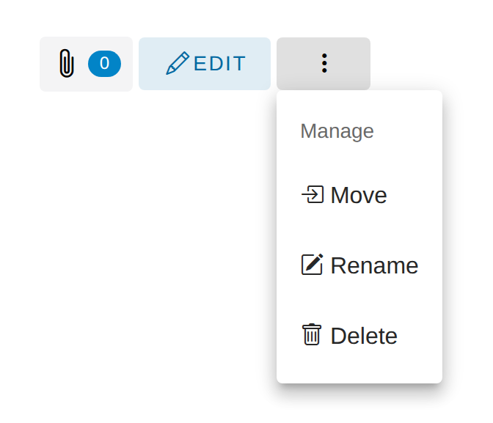
Task: Click the pencil icon beside EDIT
Action: tap(178, 64)
